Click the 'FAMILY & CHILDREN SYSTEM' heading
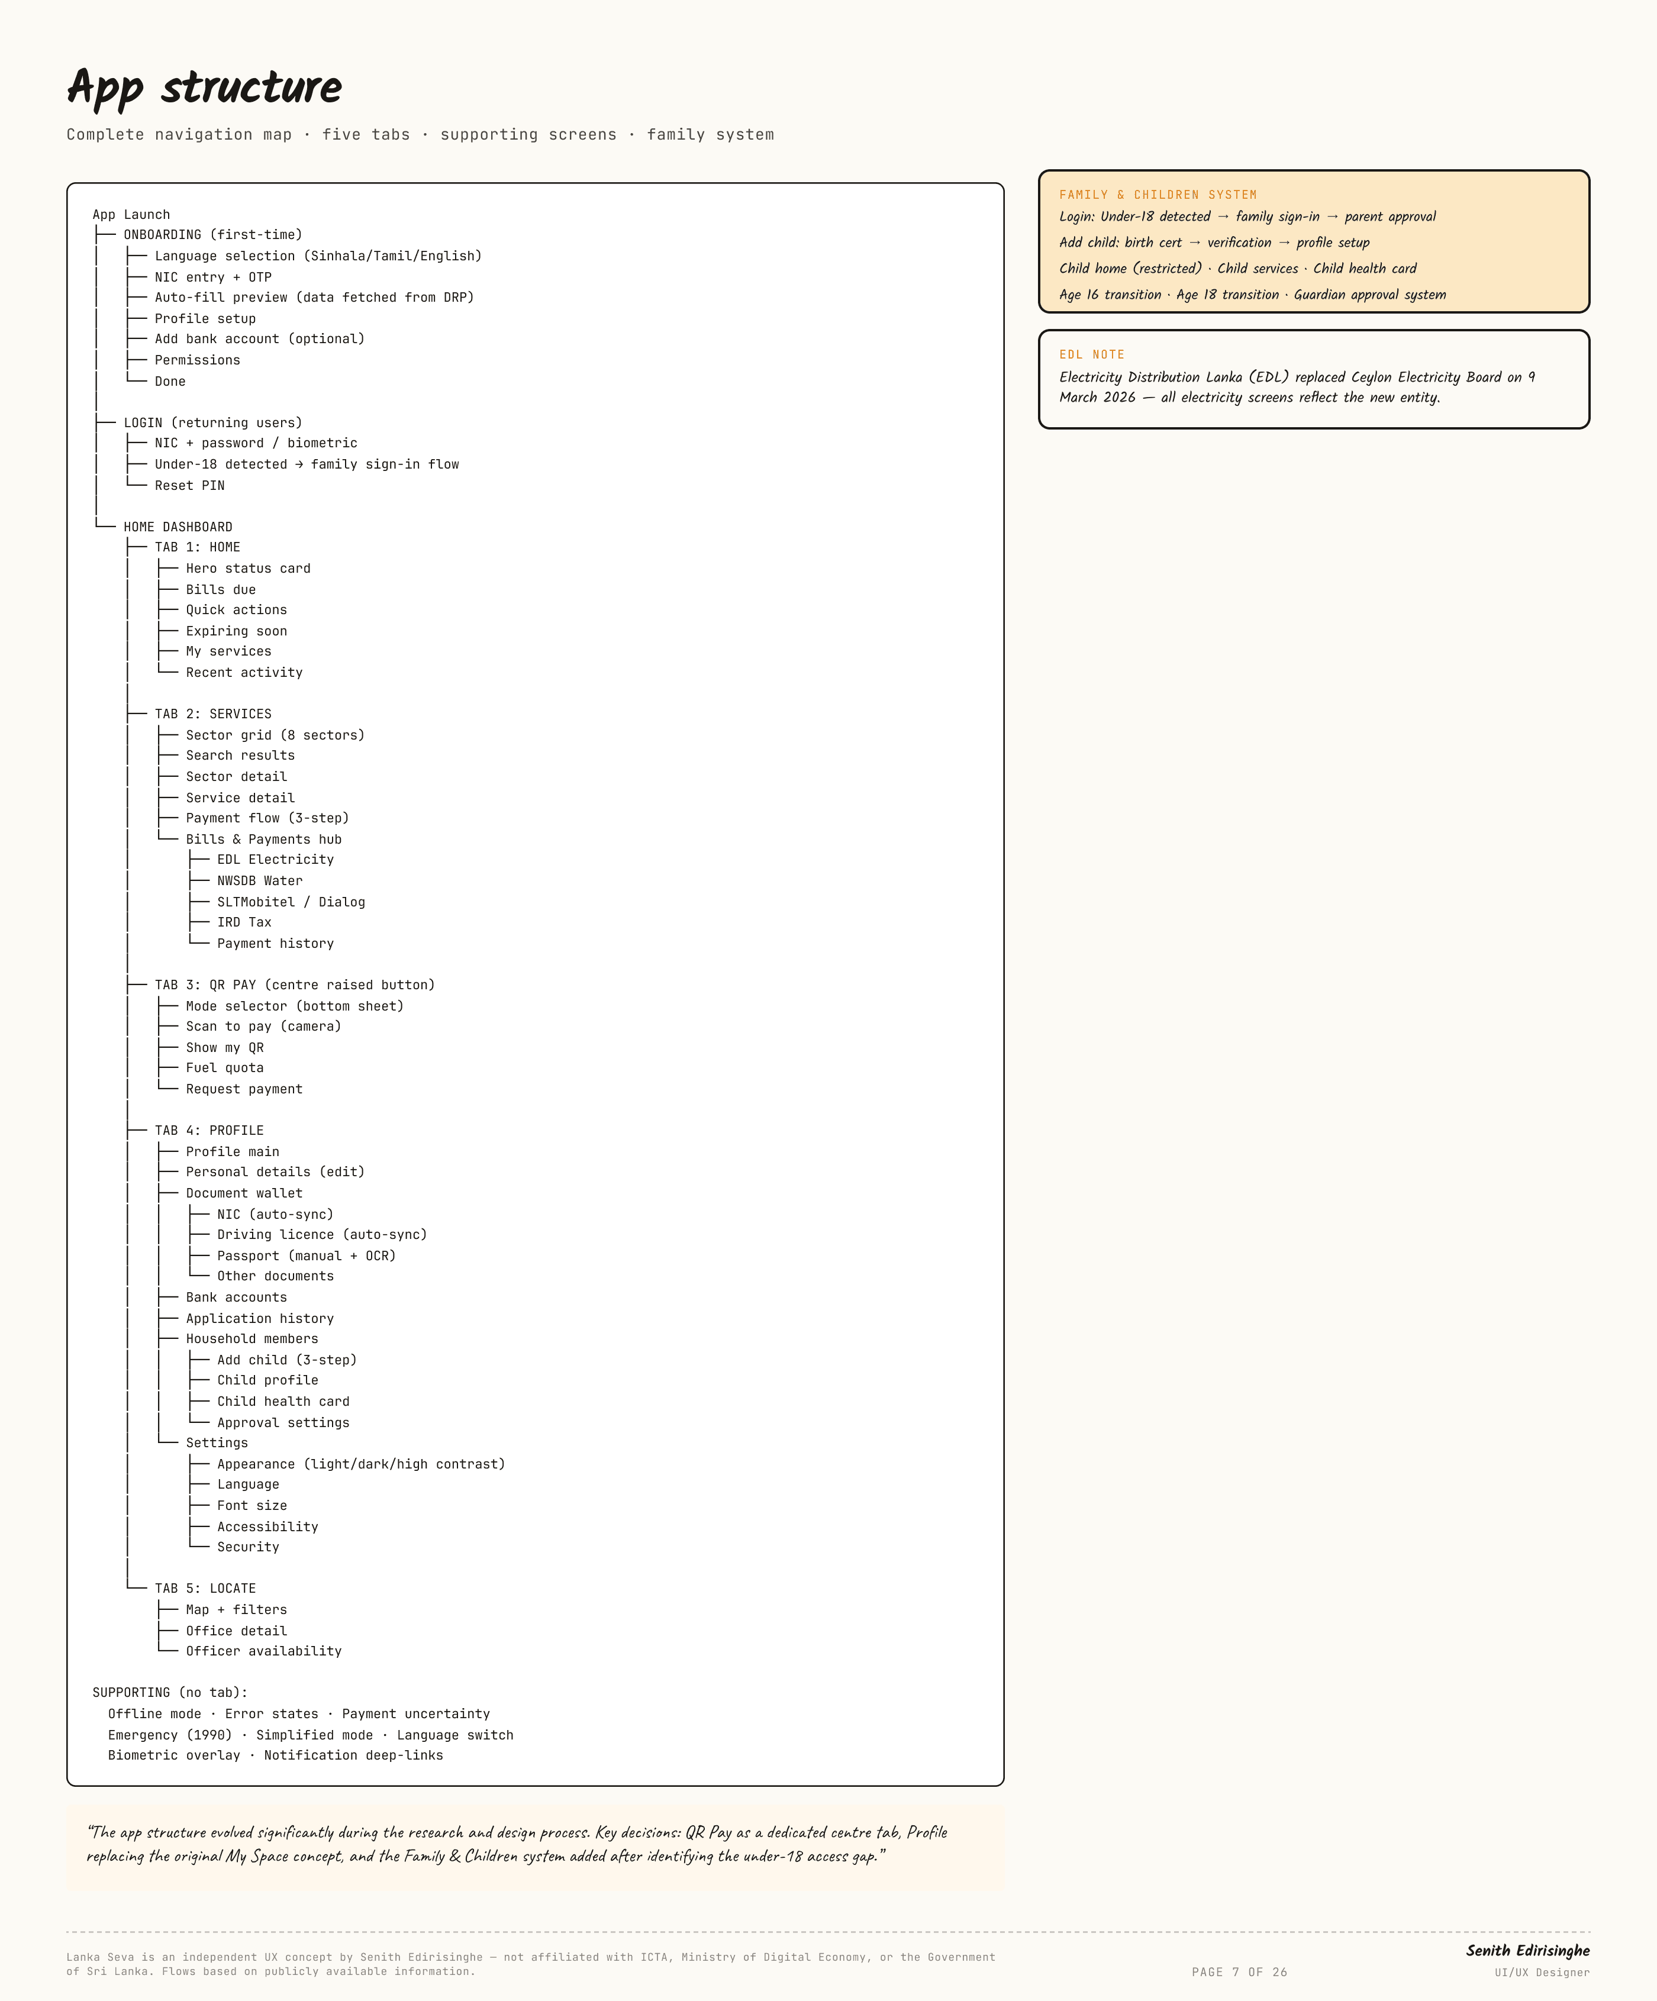Viewport: 1657px width, 2001px height. [x=1158, y=195]
